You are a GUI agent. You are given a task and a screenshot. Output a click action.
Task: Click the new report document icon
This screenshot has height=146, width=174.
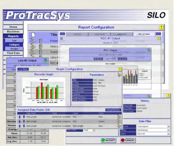(33, 35)
